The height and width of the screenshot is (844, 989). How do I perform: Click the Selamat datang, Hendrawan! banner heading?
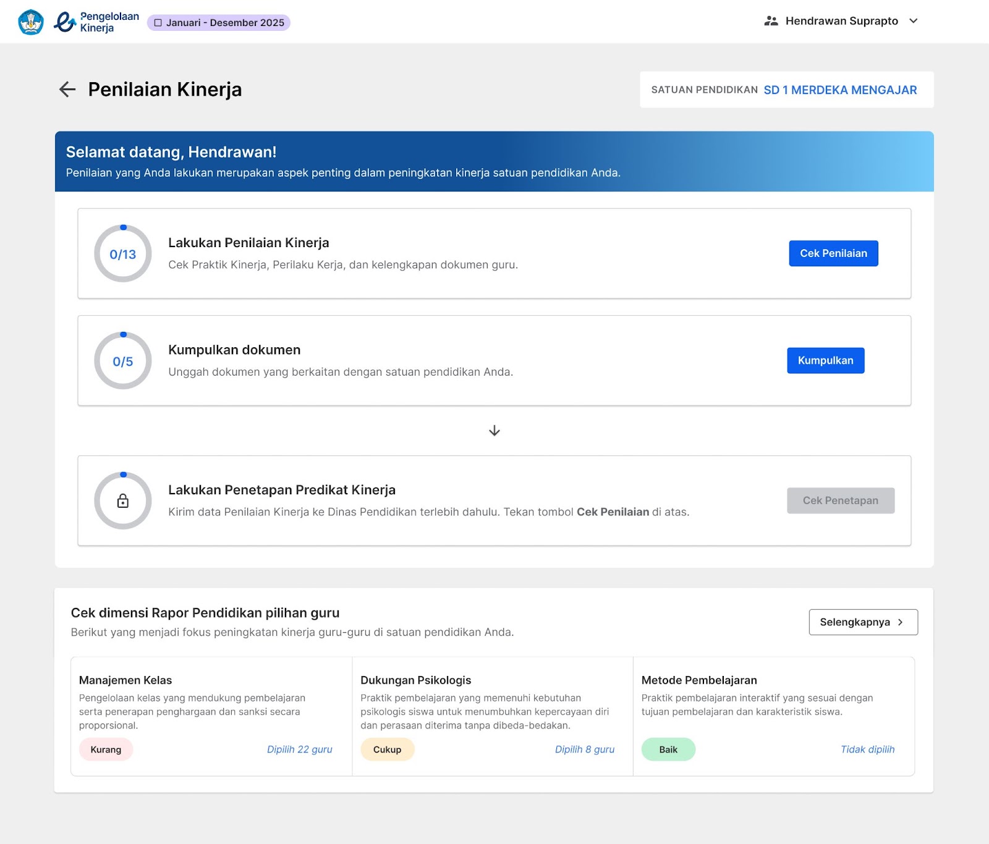(x=171, y=152)
